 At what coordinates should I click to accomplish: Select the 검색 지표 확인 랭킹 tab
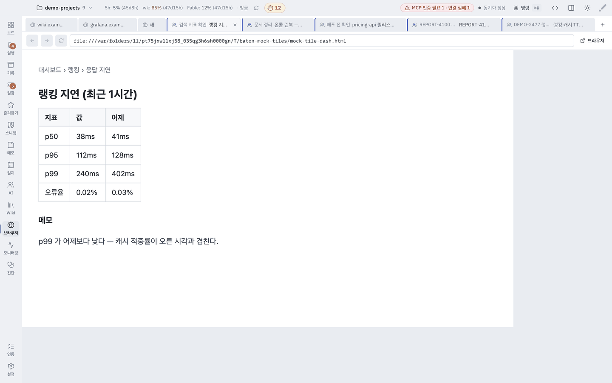[204, 25]
